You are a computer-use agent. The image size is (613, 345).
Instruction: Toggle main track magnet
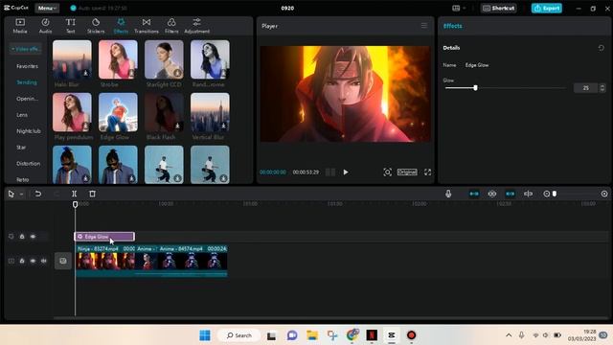(474, 194)
